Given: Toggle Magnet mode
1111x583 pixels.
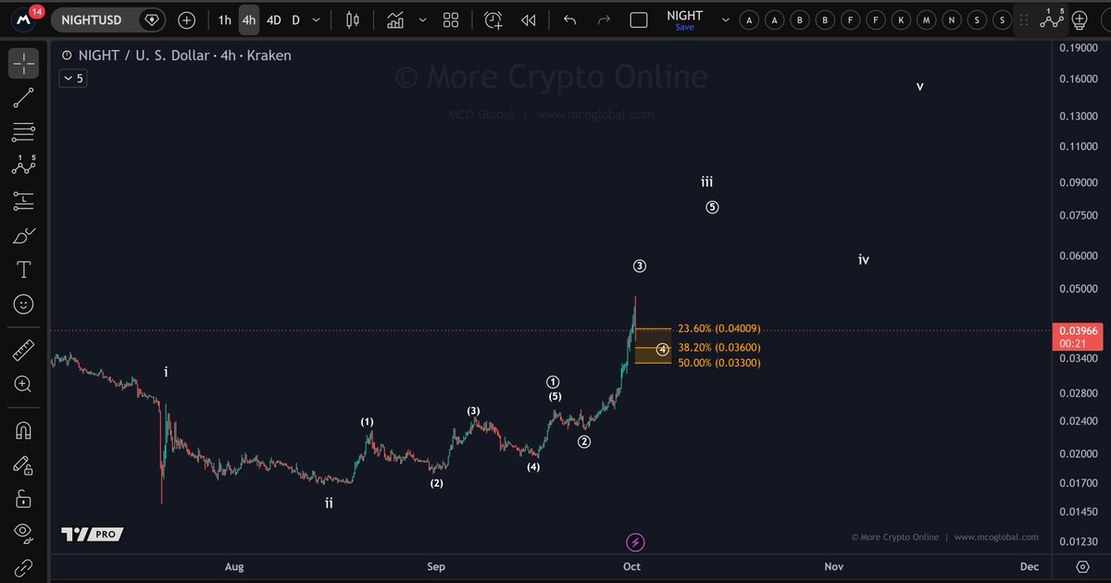Looking at the screenshot, I should 24,430.
